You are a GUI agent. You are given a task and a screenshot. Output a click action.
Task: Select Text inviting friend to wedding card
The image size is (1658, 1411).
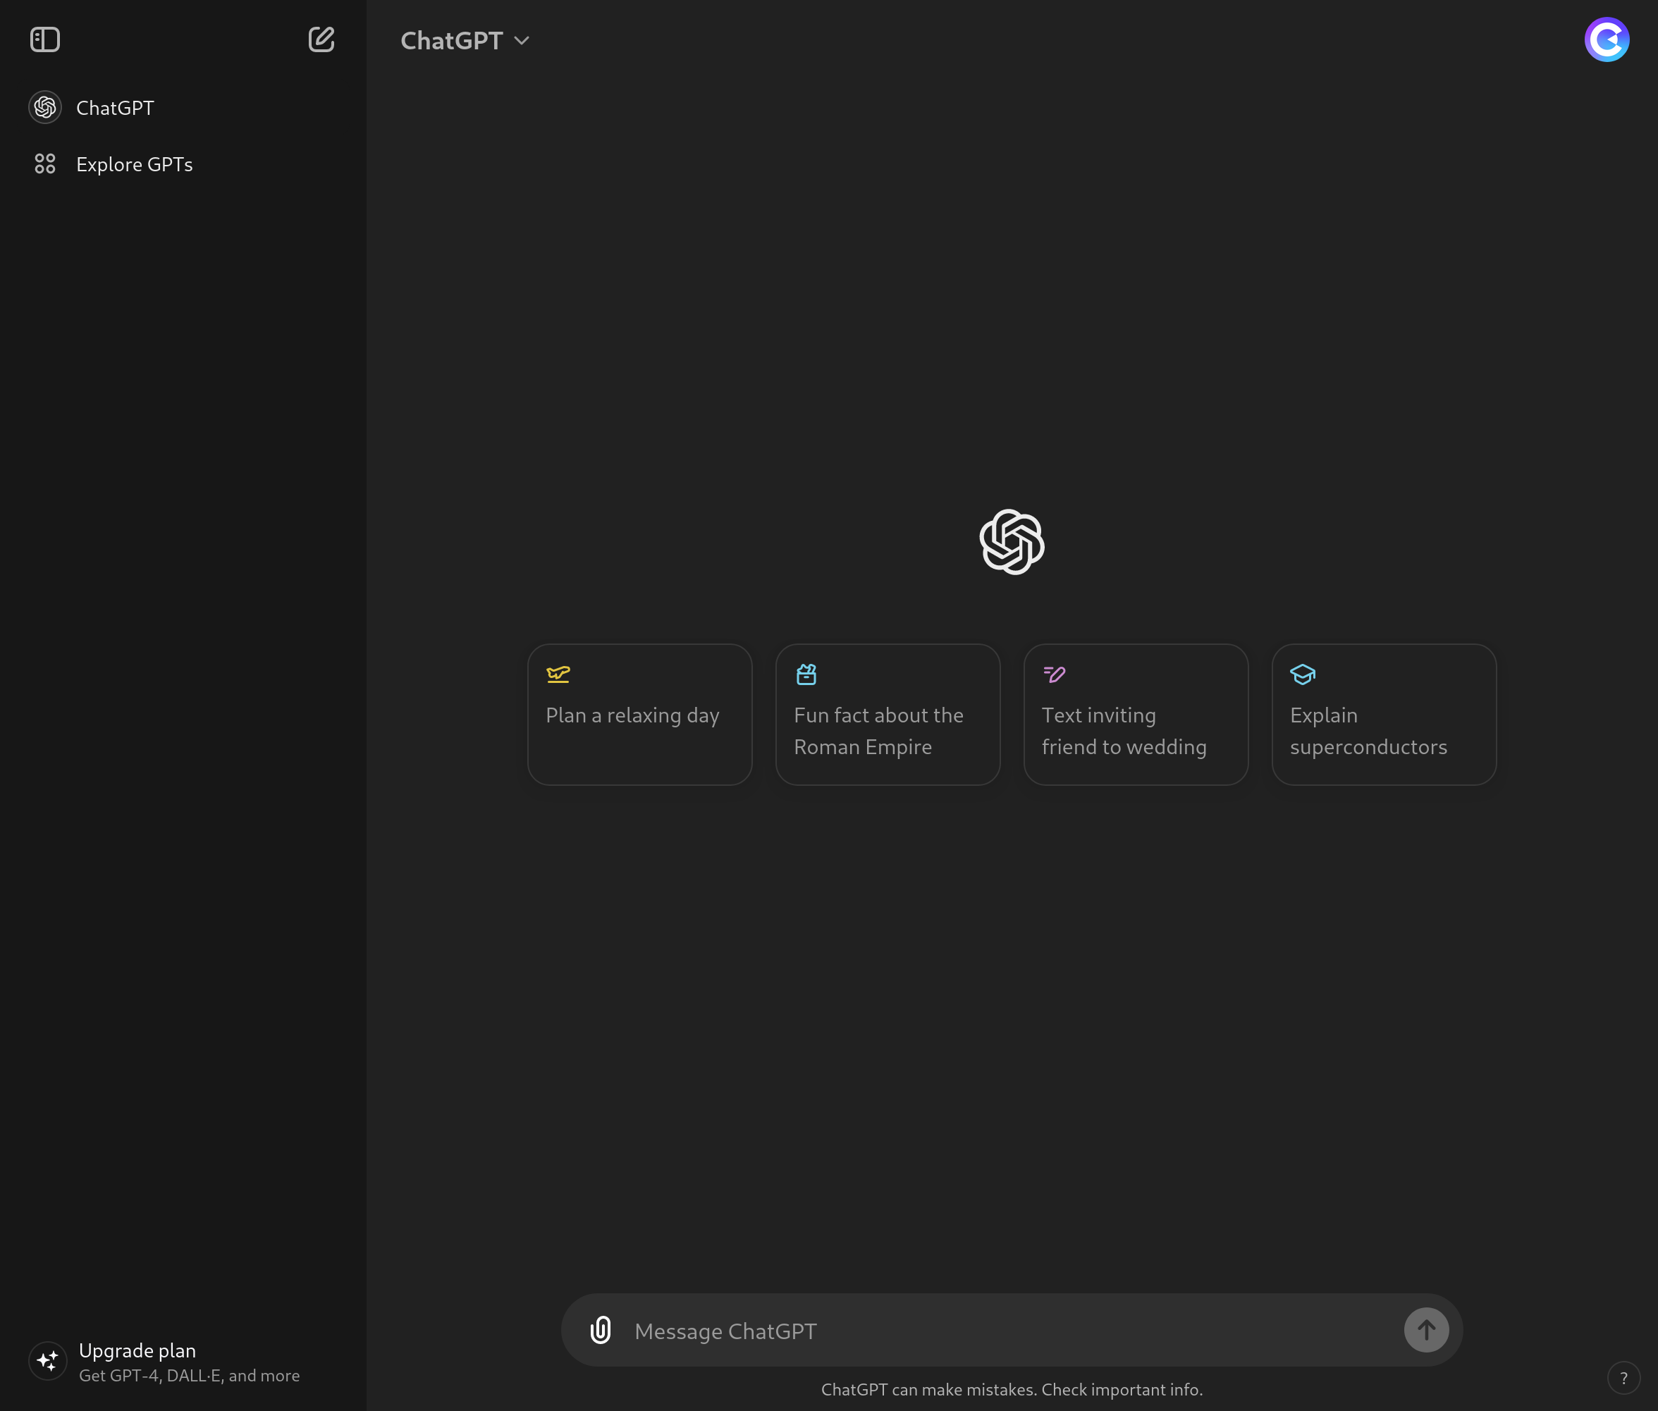pyautogui.click(x=1136, y=715)
